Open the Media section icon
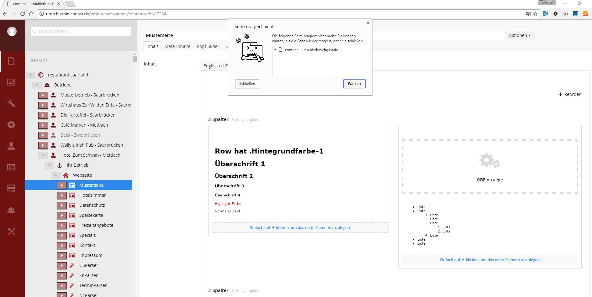 point(11,82)
